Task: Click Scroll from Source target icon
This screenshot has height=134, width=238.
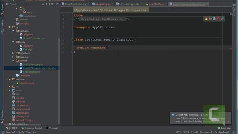Action: click(43, 4)
